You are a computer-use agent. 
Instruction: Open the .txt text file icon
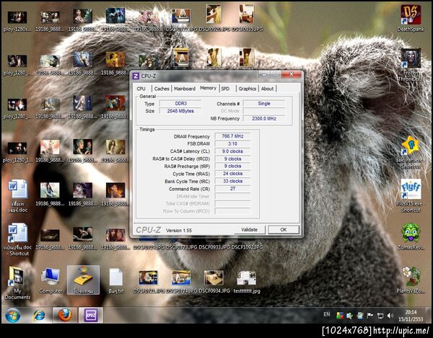coord(116,277)
